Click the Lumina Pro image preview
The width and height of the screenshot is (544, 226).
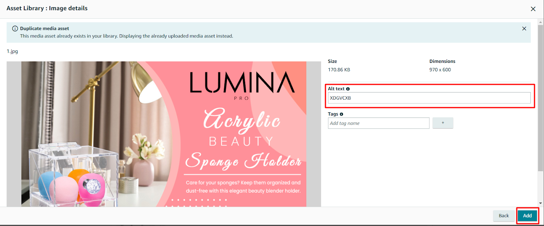coord(164,134)
